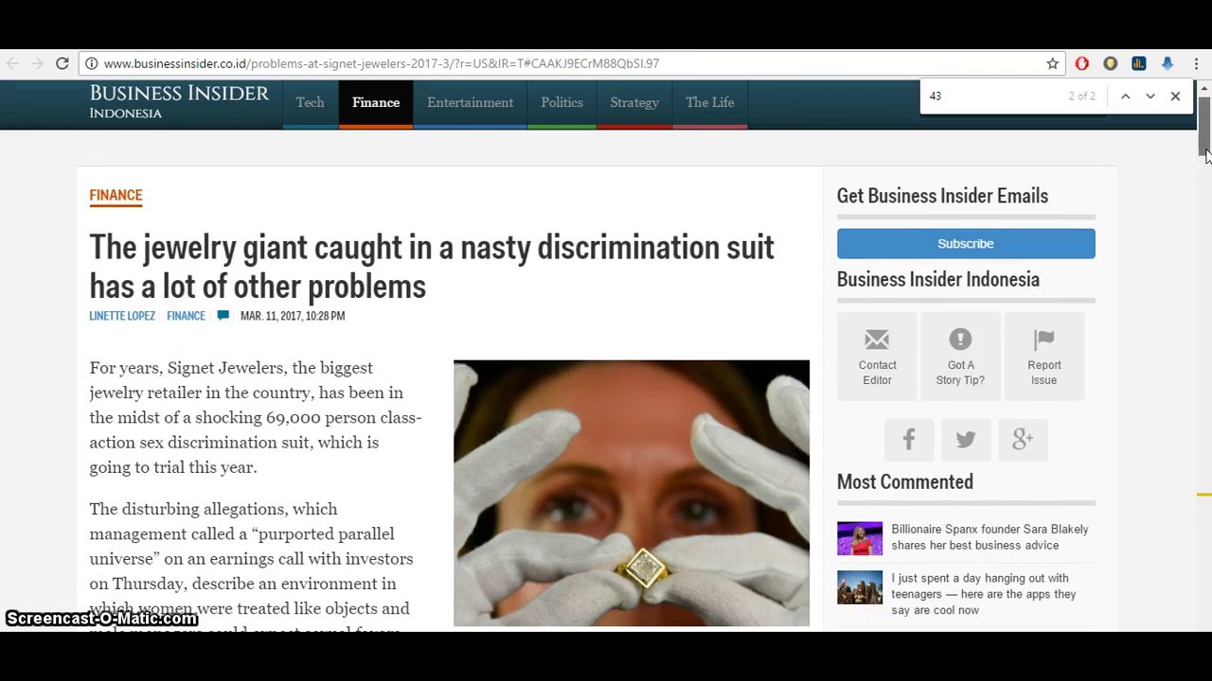Open the Entertainment section tab

pyautogui.click(x=470, y=102)
